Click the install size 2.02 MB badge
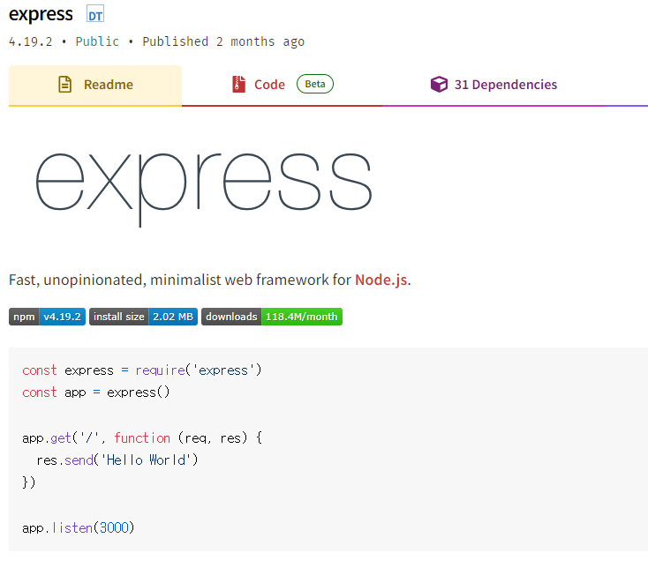 pyautogui.click(x=143, y=317)
